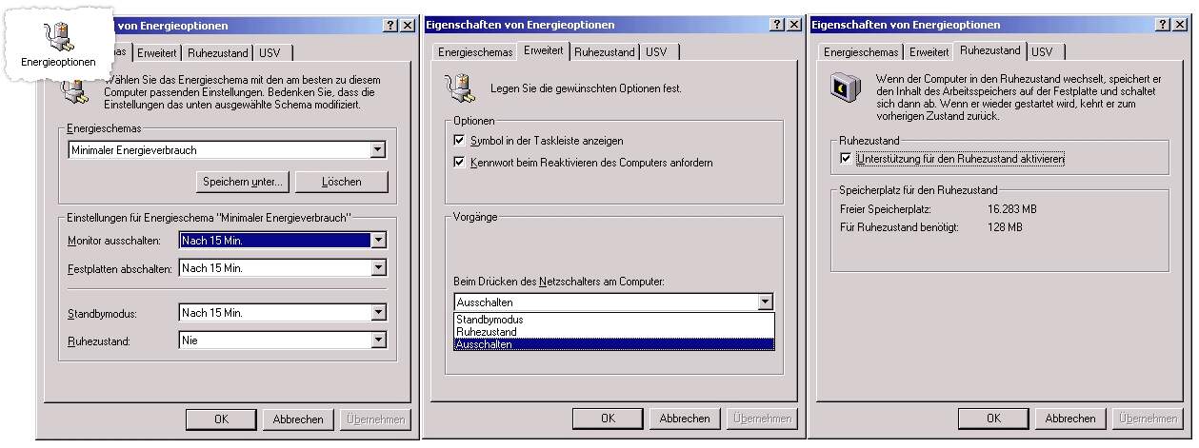Disable 'Unterstützung für den Ruhezustand aktivieren'
The width and height of the screenshot is (1199, 448).
coord(846,159)
